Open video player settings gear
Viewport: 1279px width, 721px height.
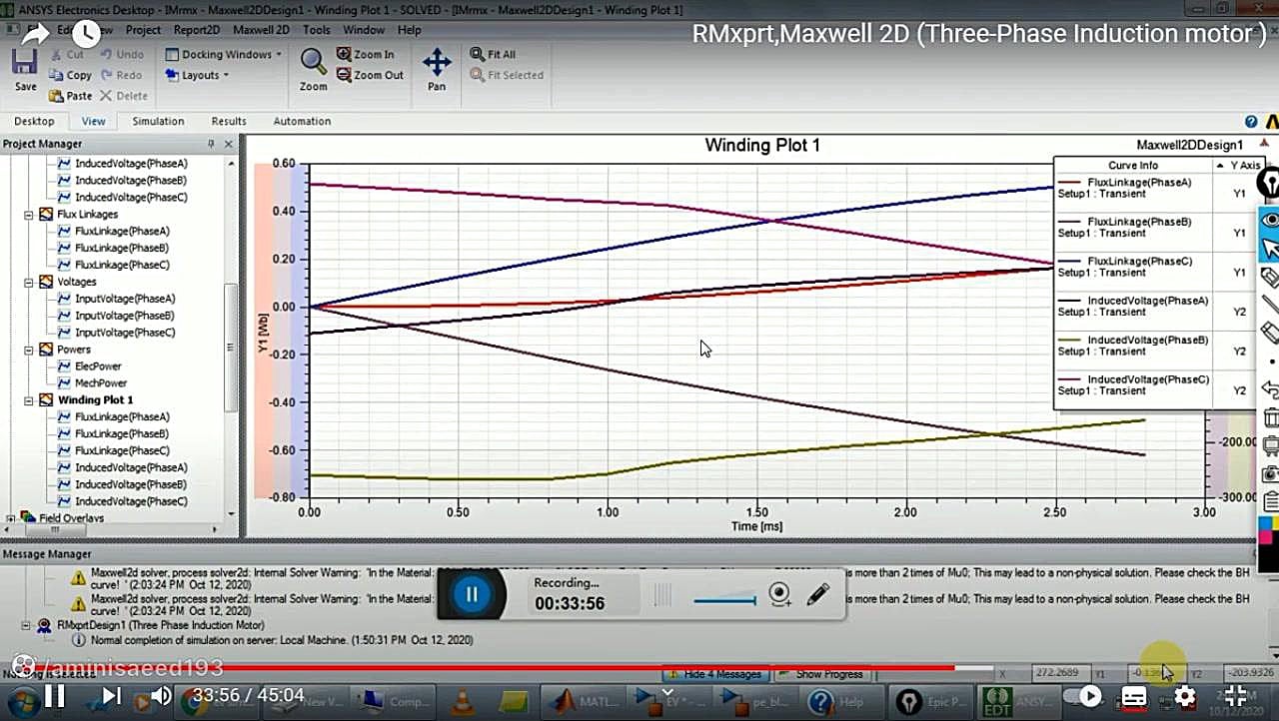point(1185,696)
